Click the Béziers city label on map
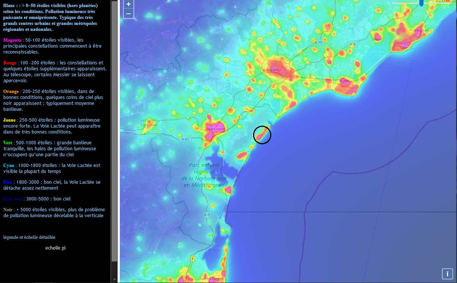Screen dimensions: 457x283 272,70
